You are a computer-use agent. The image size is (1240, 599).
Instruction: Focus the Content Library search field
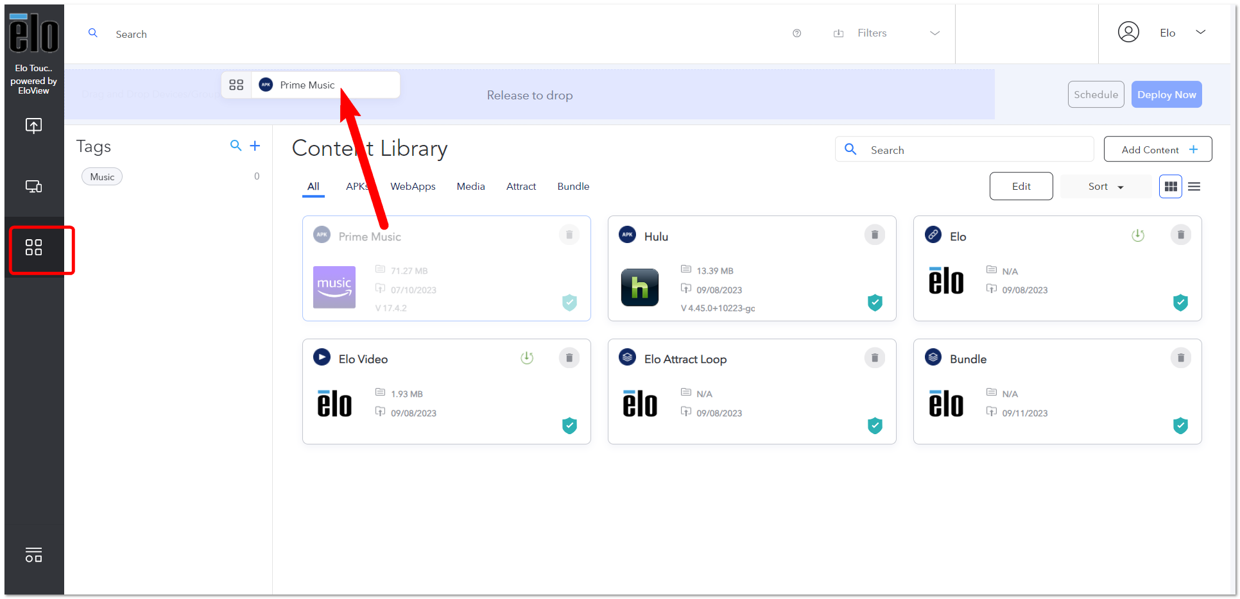click(x=965, y=149)
